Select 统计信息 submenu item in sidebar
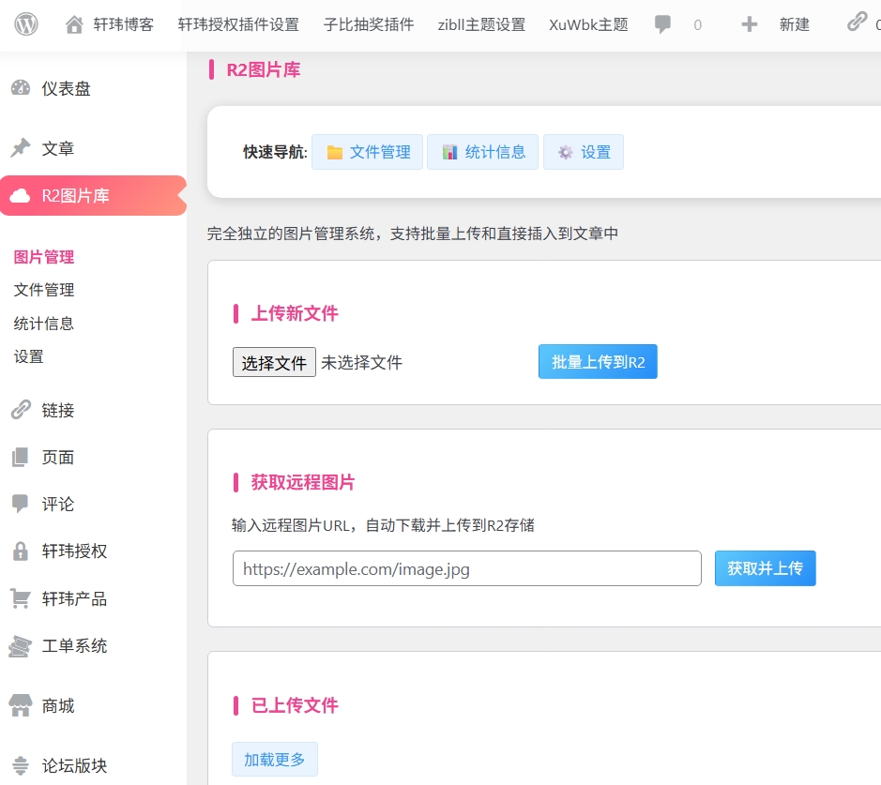The height and width of the screenshot is (785, 881). (x=44, y=324)
